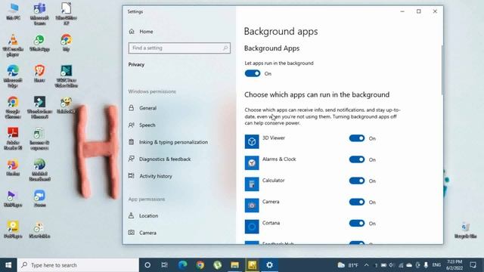Select Google Chrome desktop icon

coord(13,107)
